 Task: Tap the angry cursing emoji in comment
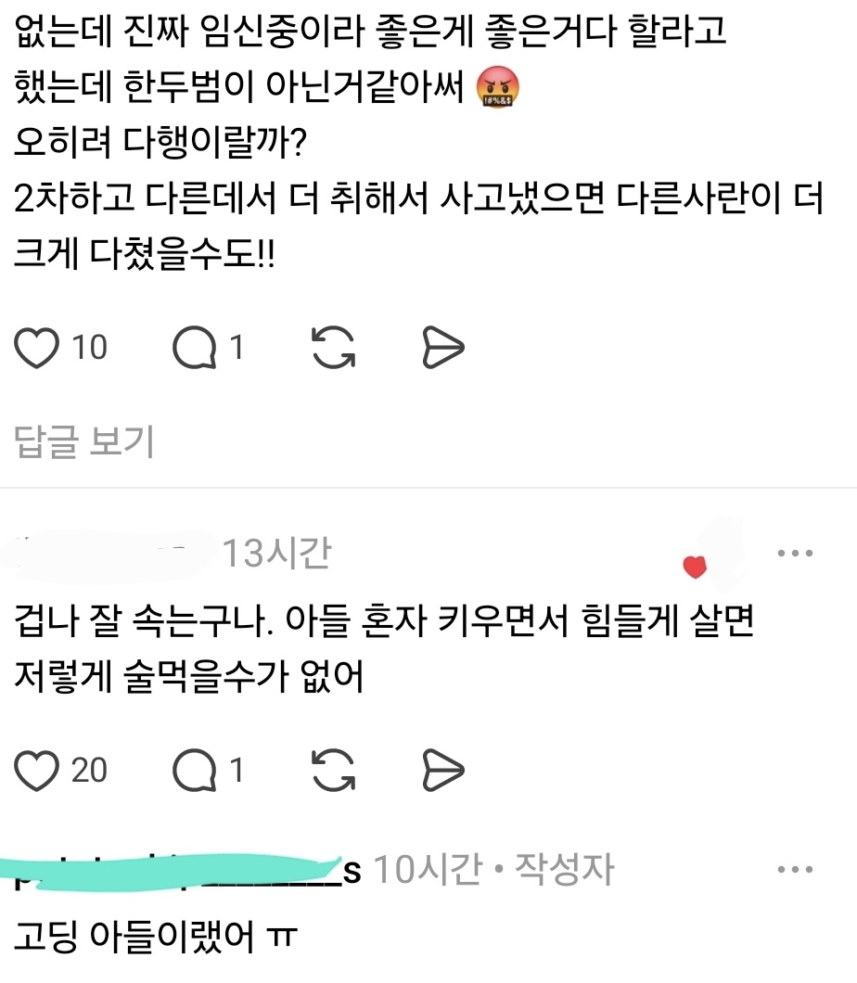pyautogui.click(x=498, y=87)
